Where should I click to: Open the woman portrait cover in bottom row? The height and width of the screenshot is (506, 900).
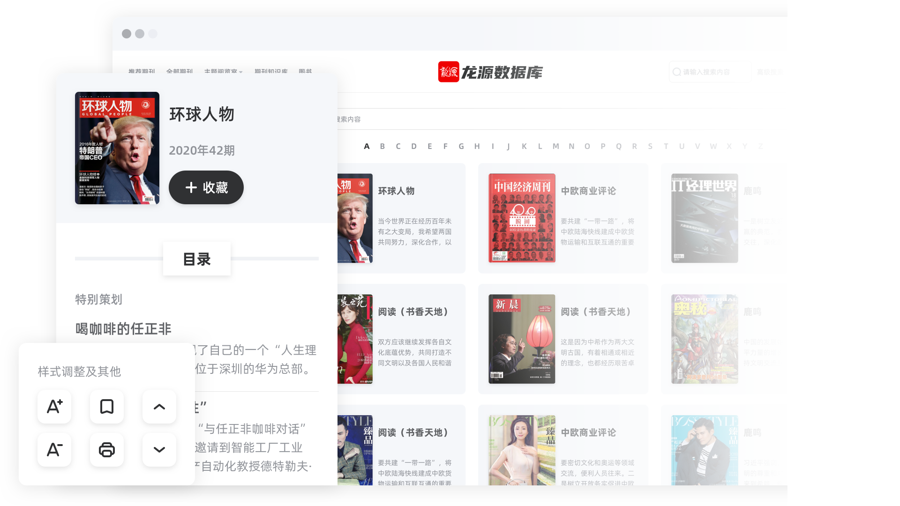(522, 450)
